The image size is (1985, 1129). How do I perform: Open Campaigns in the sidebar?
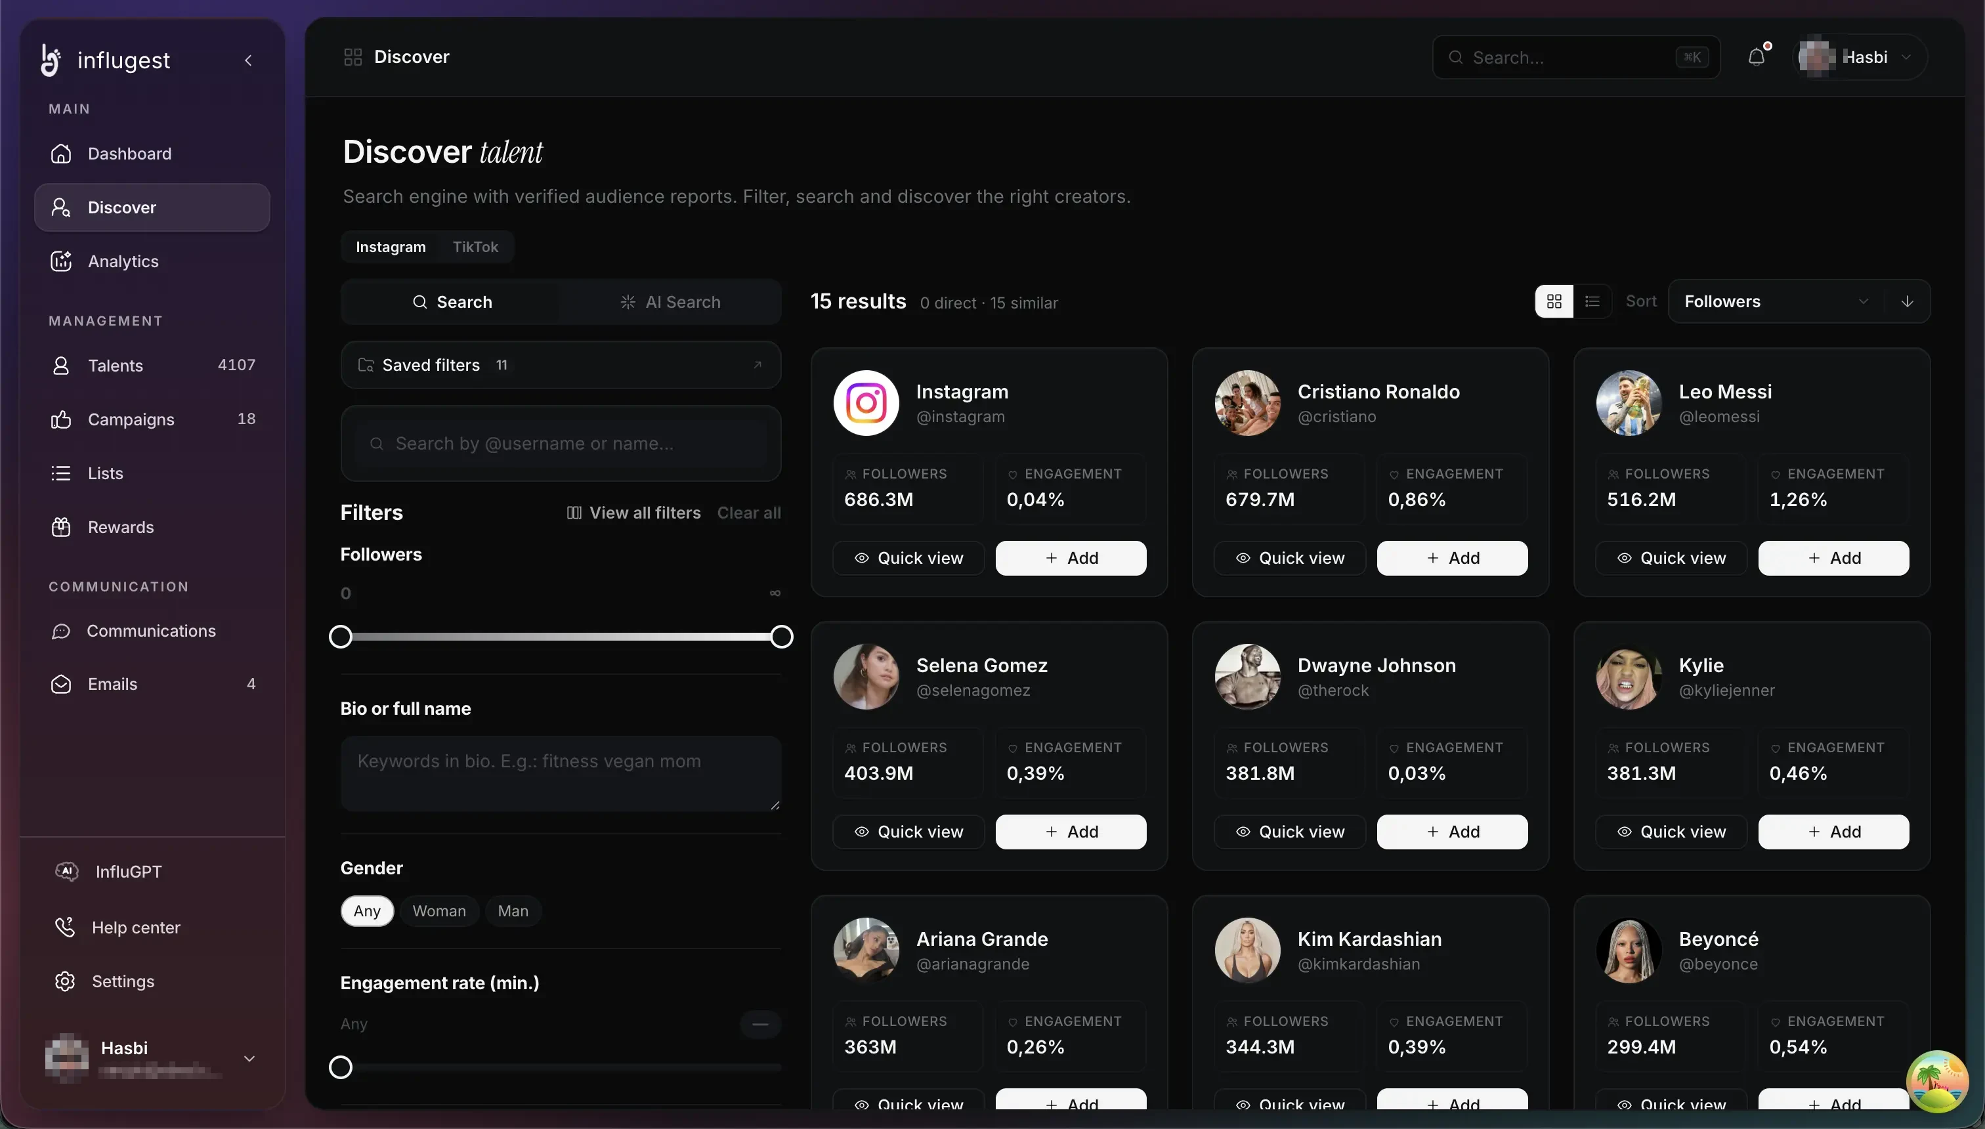152,419
